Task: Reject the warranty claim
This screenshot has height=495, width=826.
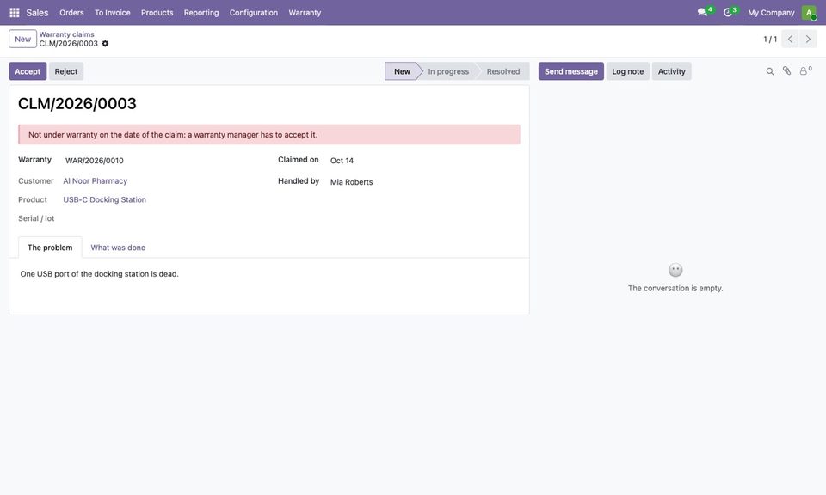Action: 66,71
